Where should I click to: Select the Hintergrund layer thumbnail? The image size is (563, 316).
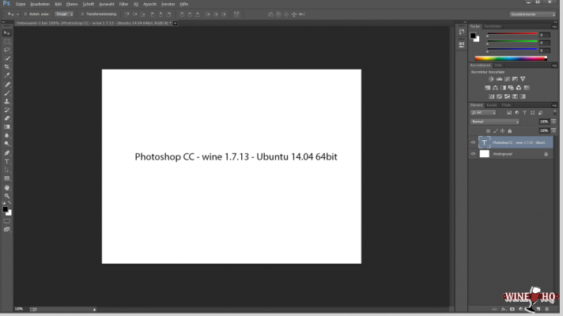[485, 154]
